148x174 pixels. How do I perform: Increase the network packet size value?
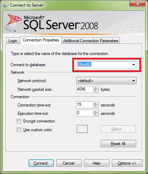pos(96,88)
